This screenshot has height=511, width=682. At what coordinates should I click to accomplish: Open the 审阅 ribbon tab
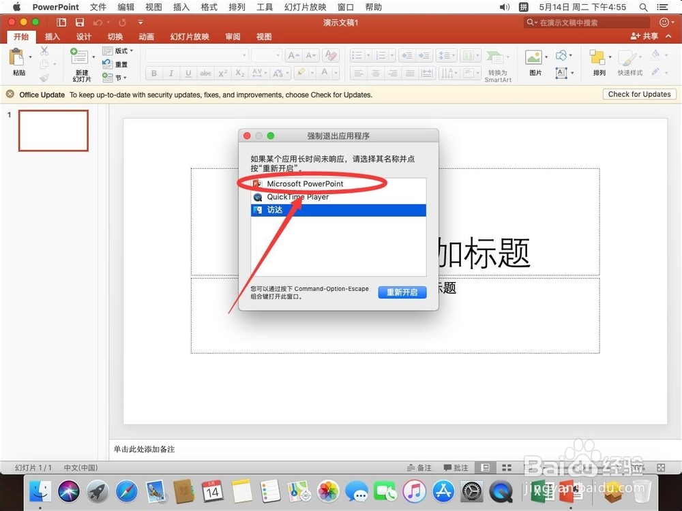point(233,37)
